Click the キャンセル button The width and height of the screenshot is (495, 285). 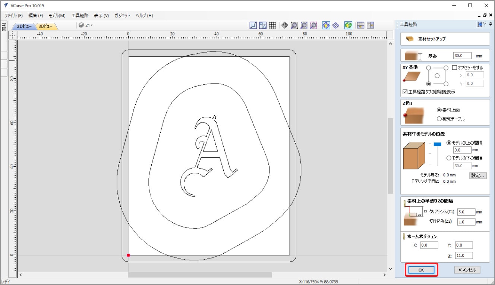tap(467, 270)
